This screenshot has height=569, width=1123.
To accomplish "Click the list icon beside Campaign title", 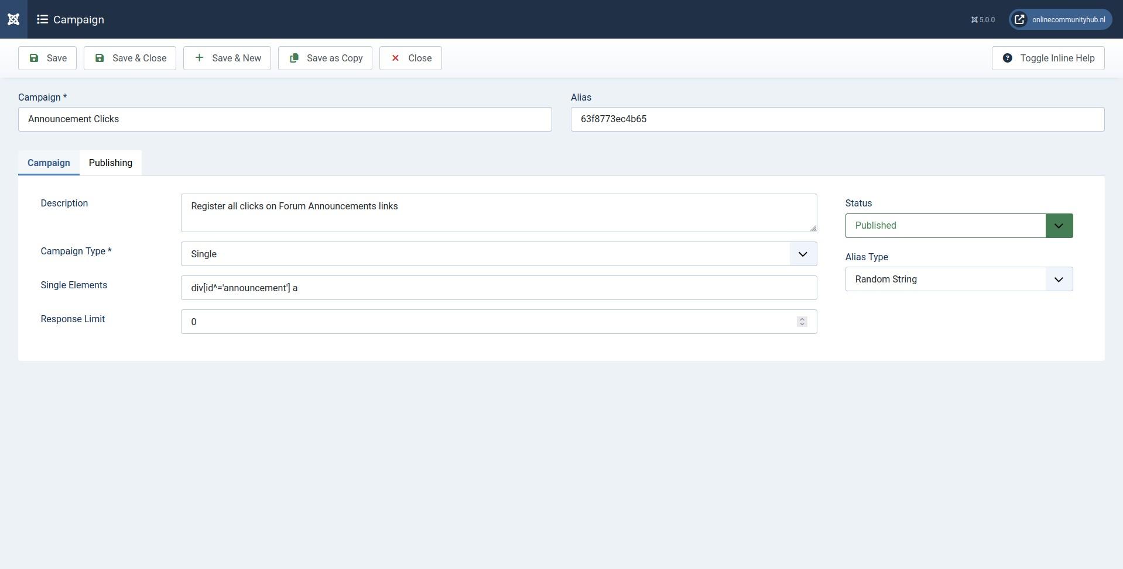I will (42, 19).
